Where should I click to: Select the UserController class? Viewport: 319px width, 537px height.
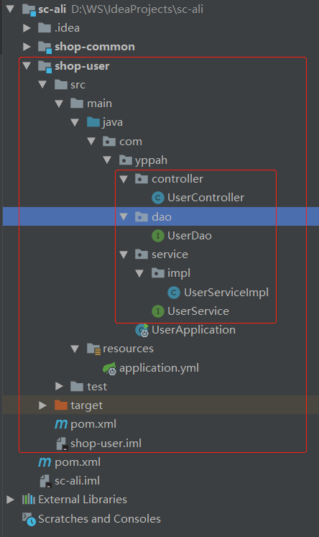point(205,198)
